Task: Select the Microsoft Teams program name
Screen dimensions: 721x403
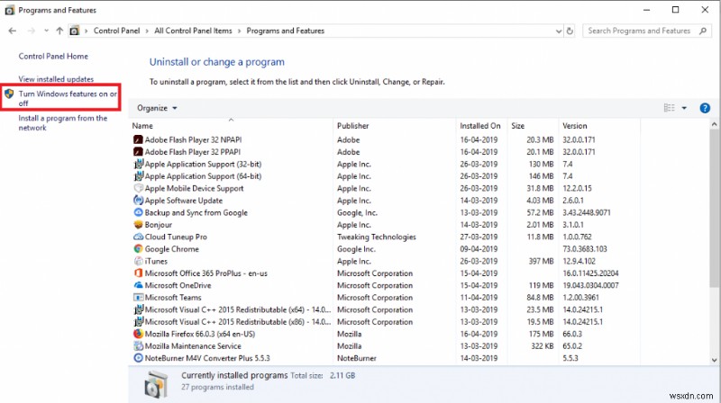Action: 173,298
